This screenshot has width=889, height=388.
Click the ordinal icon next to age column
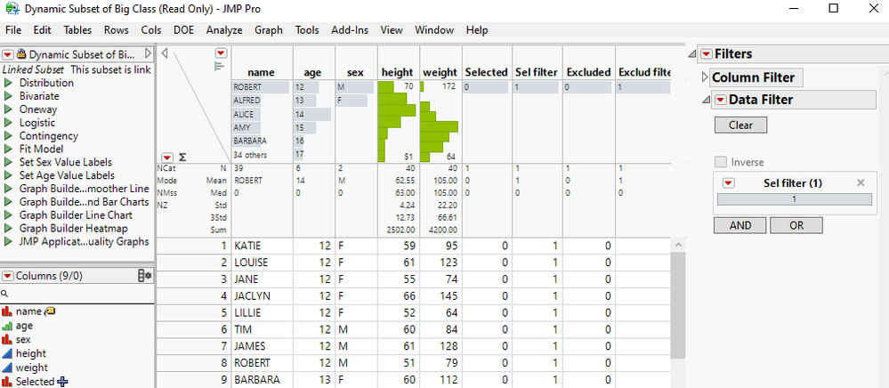[7, 326]
